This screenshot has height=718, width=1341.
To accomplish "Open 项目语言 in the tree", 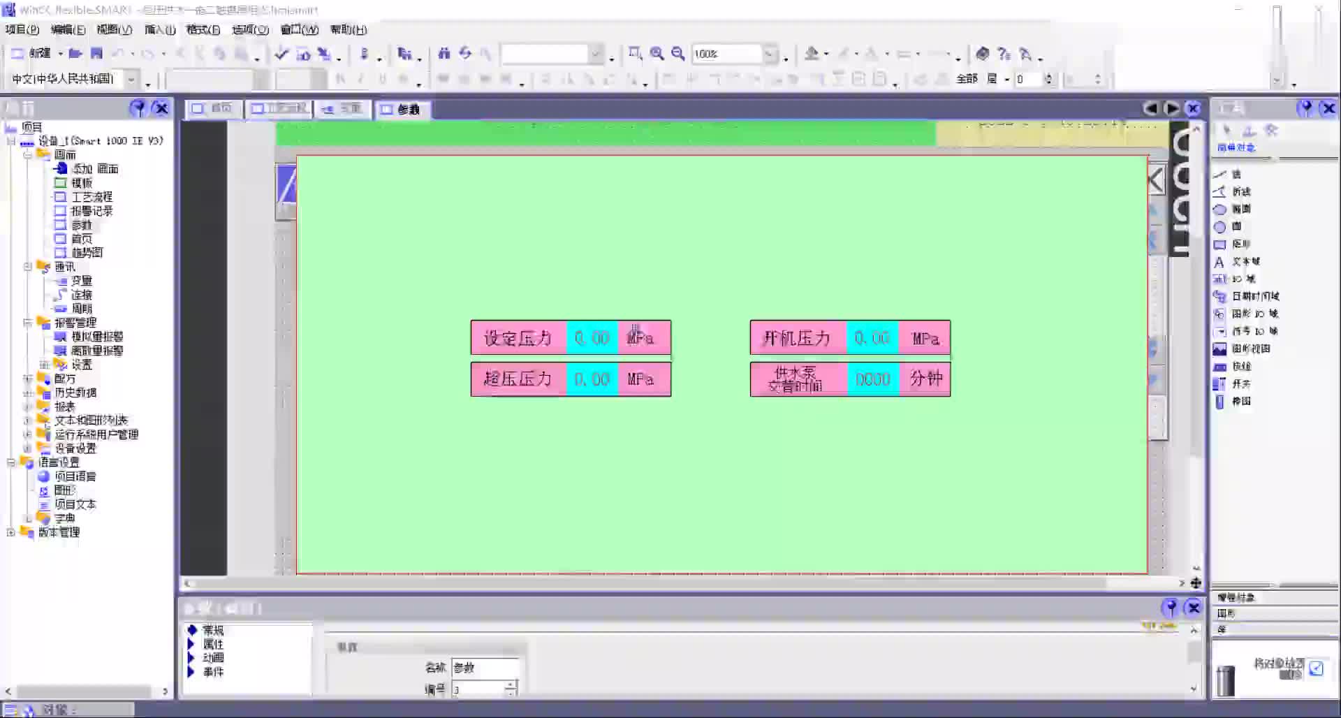I will [67, 476].
